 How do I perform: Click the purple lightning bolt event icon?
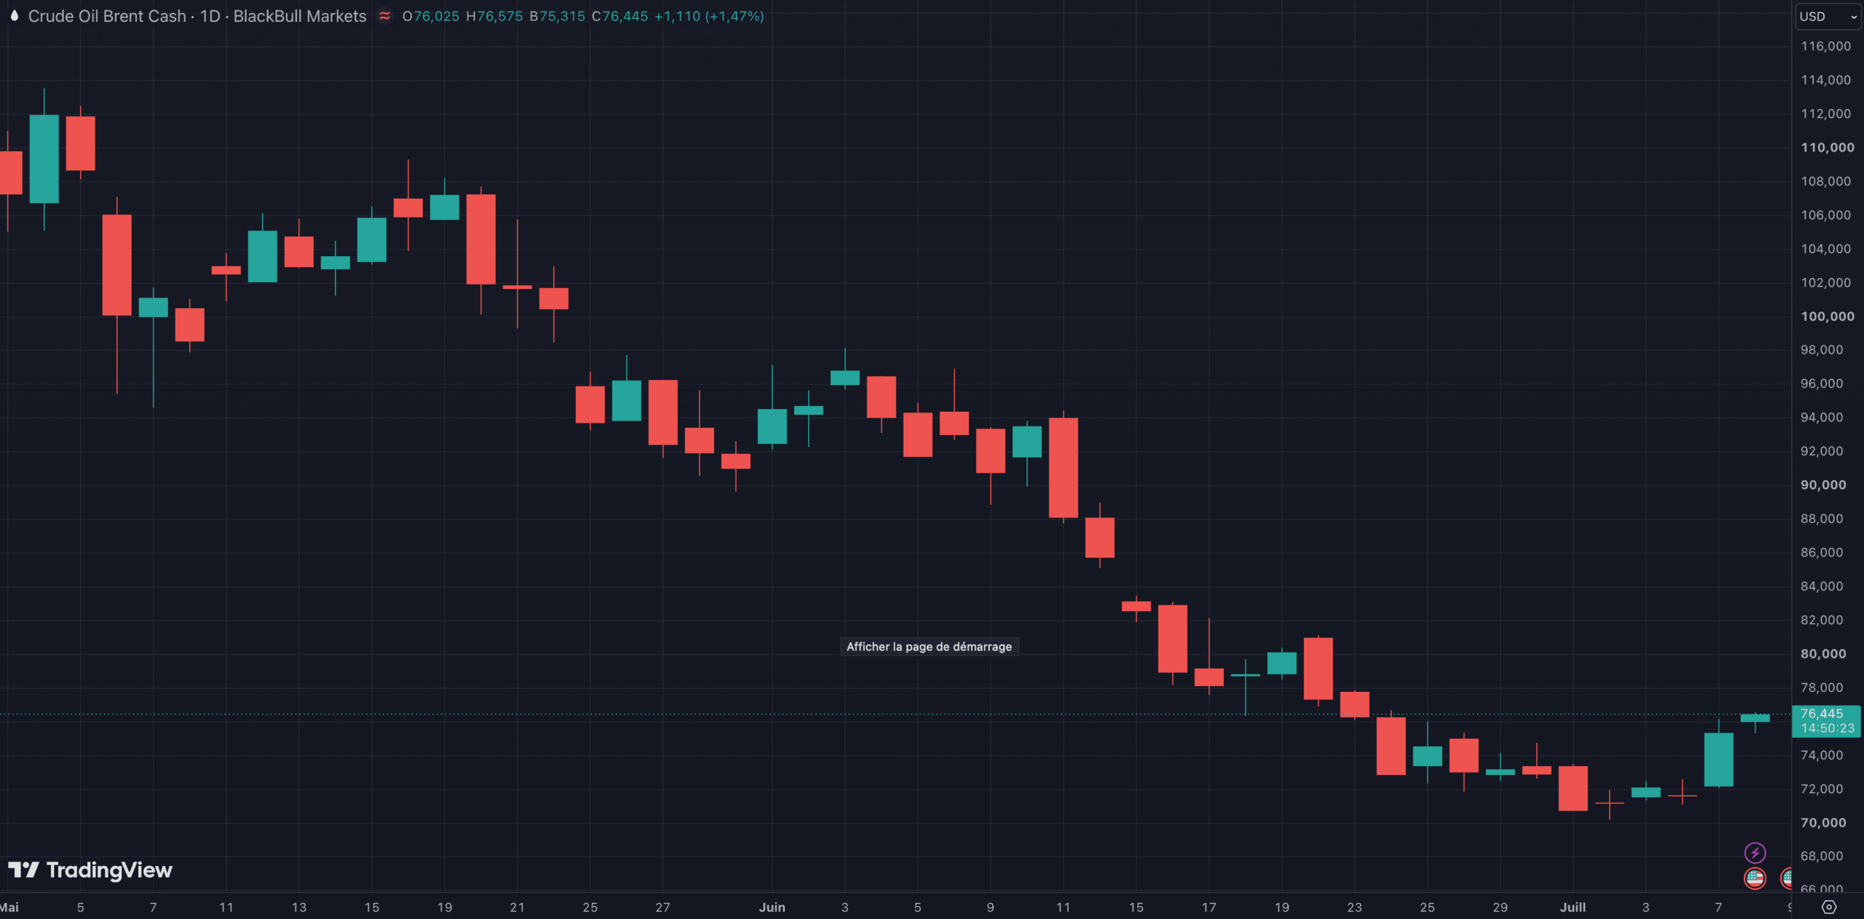1755,852
